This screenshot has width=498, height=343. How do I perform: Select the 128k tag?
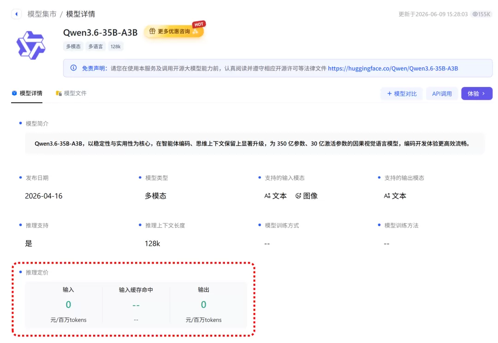point(116,47)
